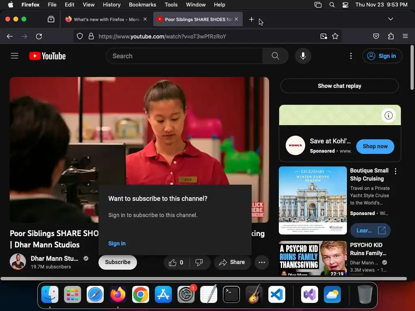Open more actions ellipsis below the video
415x311 pixels.
(262, 262)
